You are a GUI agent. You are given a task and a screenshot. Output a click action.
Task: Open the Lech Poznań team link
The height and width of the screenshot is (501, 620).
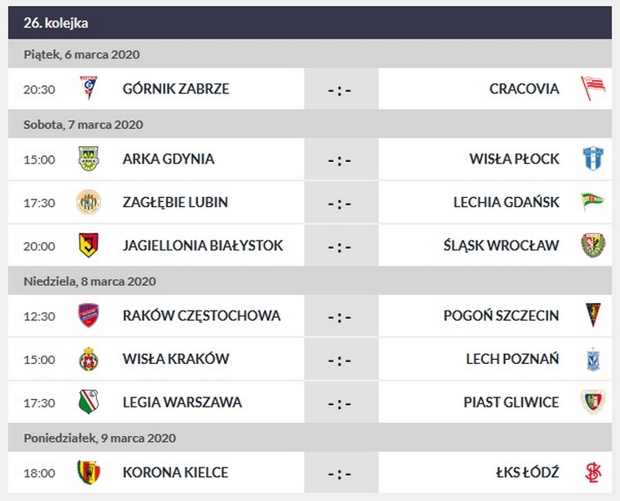click(x=512, y=359)
